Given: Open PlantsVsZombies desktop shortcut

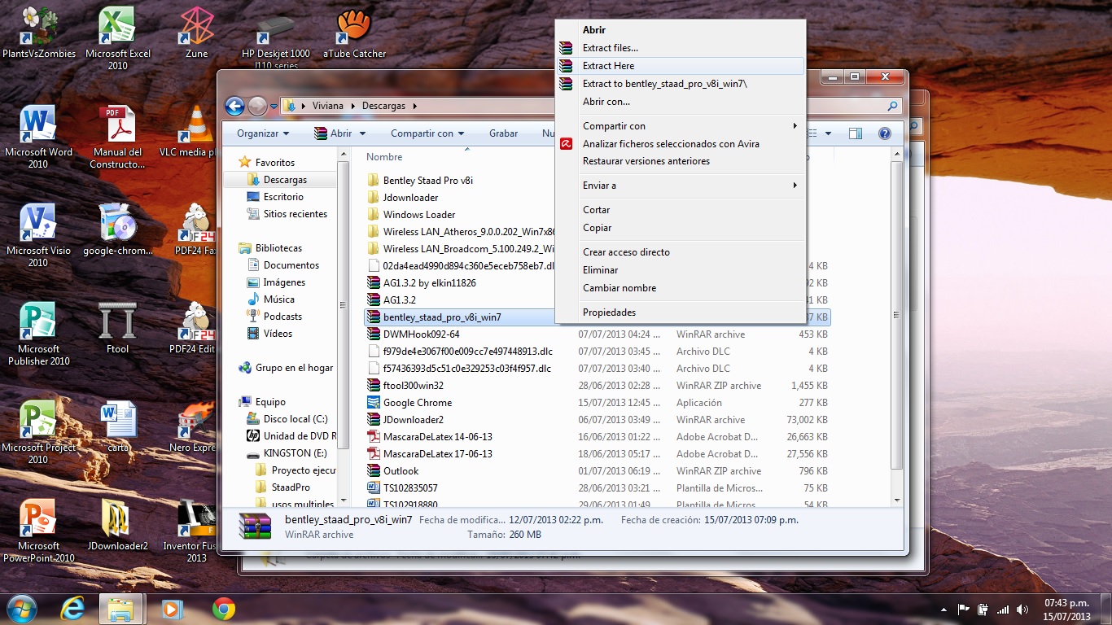Looking at the screenshot, I should pos(38,33).
